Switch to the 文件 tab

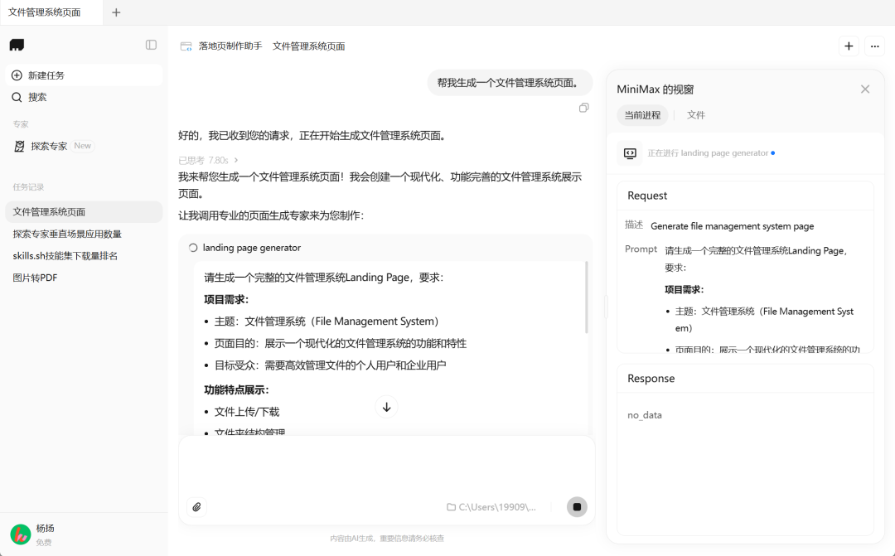coord(696,114)
